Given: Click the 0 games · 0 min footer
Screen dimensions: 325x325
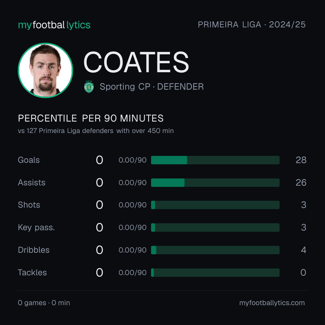Looking at the screenshot, I should tap(44, 303).
